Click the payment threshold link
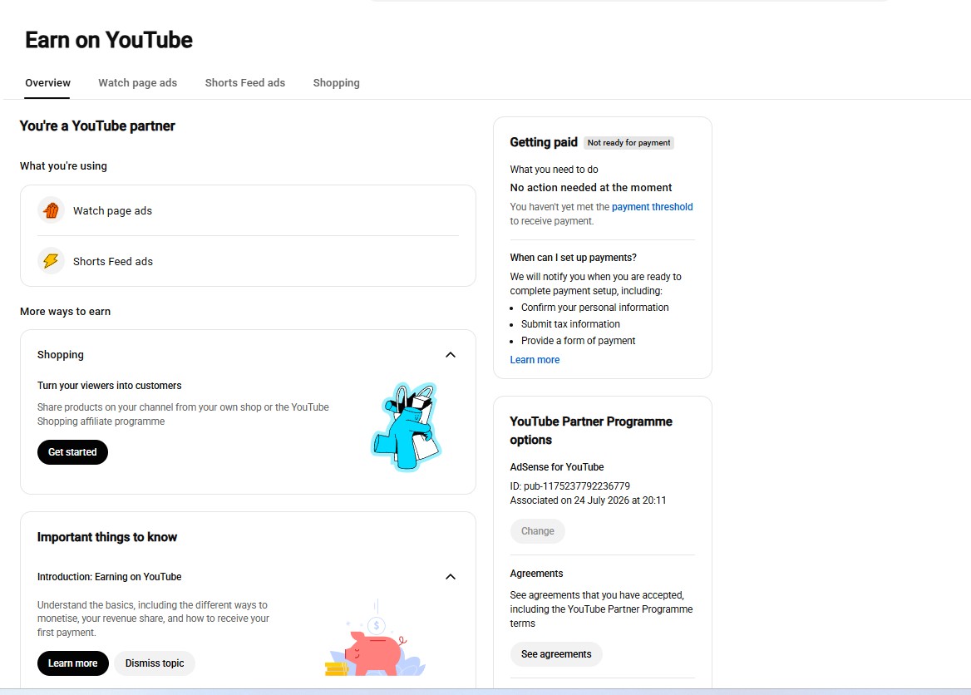Viewport: 971px width, 695px height. click(652, 207)
